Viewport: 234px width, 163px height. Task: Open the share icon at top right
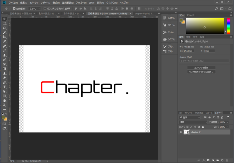(x=230, y=9)
